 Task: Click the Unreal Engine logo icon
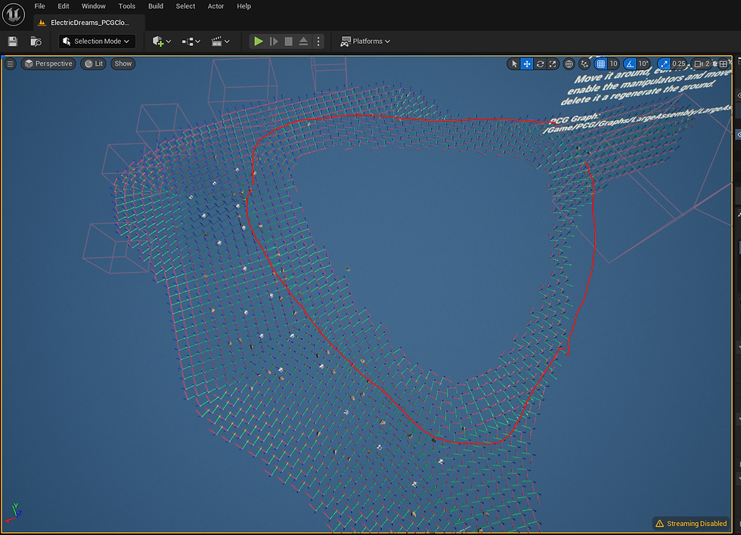click(x=14, y=14)
